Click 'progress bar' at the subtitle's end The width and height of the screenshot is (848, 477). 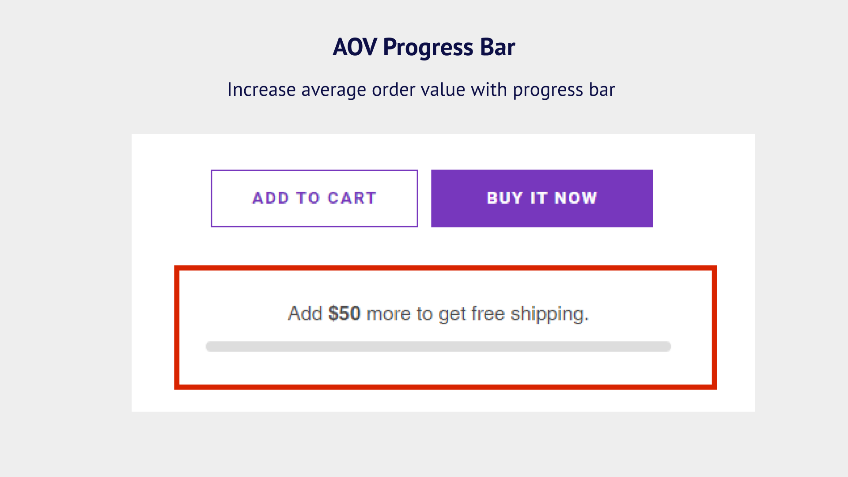[564, 90]
